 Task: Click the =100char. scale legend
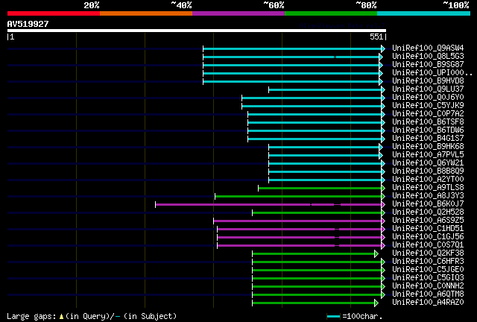[355, 317]
